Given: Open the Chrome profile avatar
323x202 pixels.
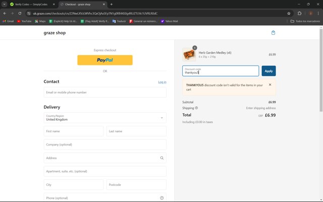Looking at the screenshot, I should click(311, 14).
